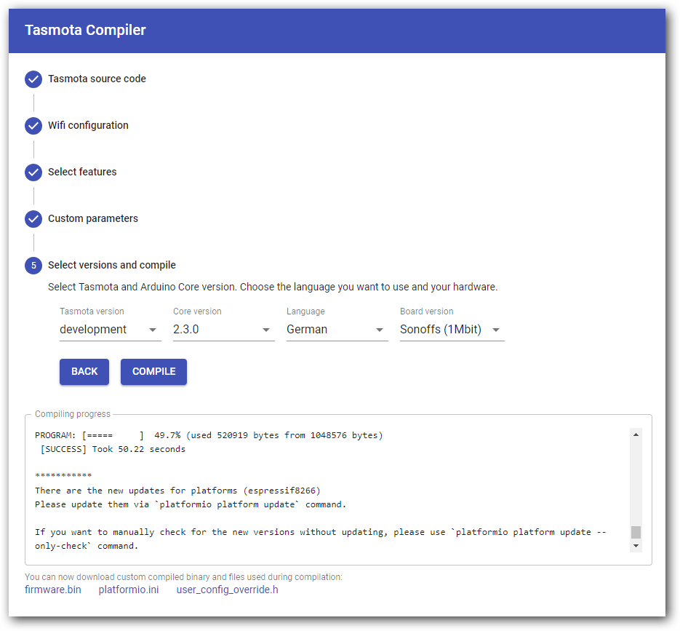680x631 pixels.
Task: Click the scroll up arrow in compiling progress
Action: pyautogui.click(x=636, y=434)
